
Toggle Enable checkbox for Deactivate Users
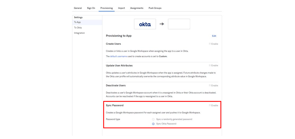point(210,85)
